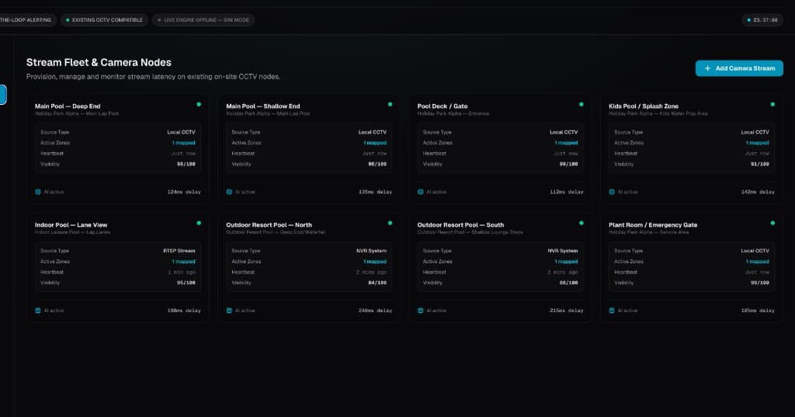
Task: Select the Kids Pool / Splash Zone card title
Action: tap(644, 106)
